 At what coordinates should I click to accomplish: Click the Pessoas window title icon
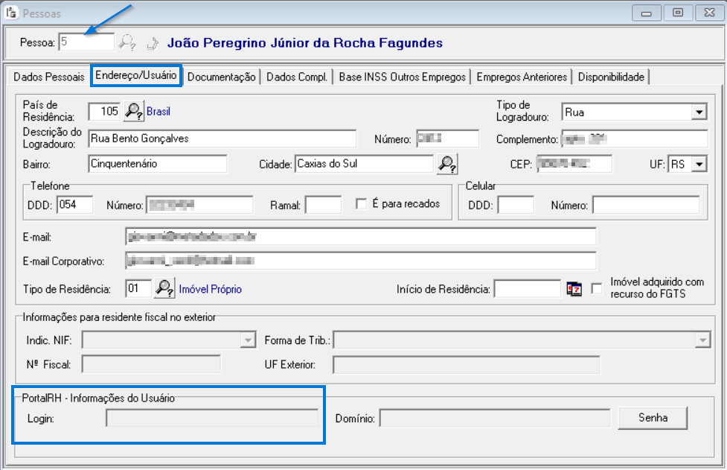[11, 13]
